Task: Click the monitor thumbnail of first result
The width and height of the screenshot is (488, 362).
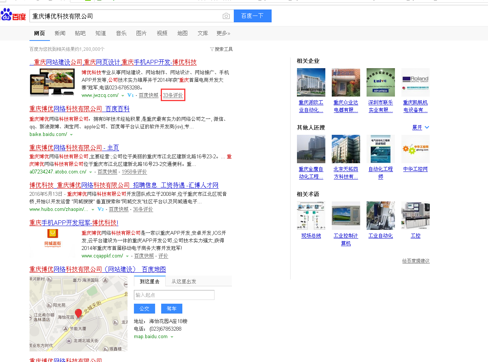Action: [53, 82]
